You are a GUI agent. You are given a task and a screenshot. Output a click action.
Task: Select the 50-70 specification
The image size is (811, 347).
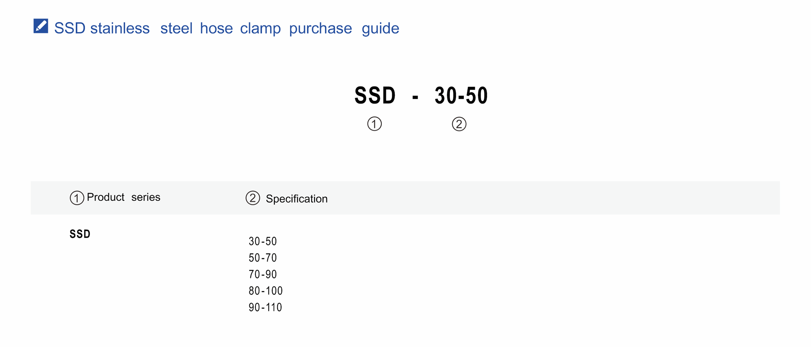(x=262, y=258)
